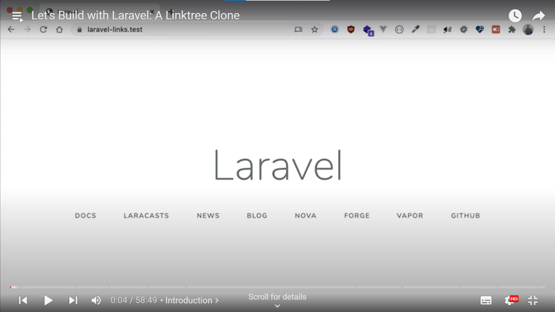Open the Chrome extensions puzzle icon
Viewport: 555px width, 312px height.
pos(512,30)
